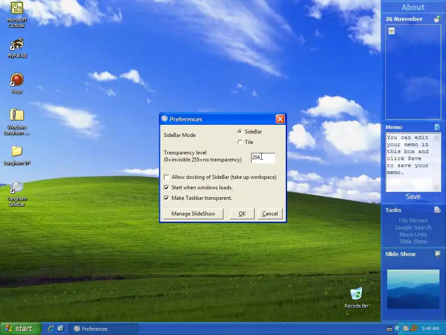Click the second Quick Launch globe icon
Screen dimensions: 446x335
tap(61, 328)
